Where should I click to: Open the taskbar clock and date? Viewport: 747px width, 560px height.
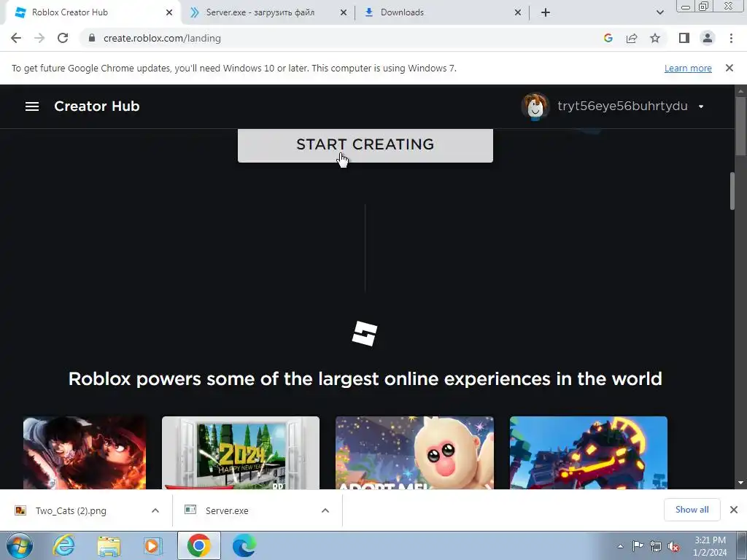coord(710,546)
